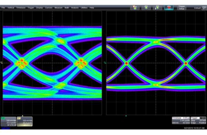
Task: Click the Auto trigger mode icon
Action: [x=135, y=8]
